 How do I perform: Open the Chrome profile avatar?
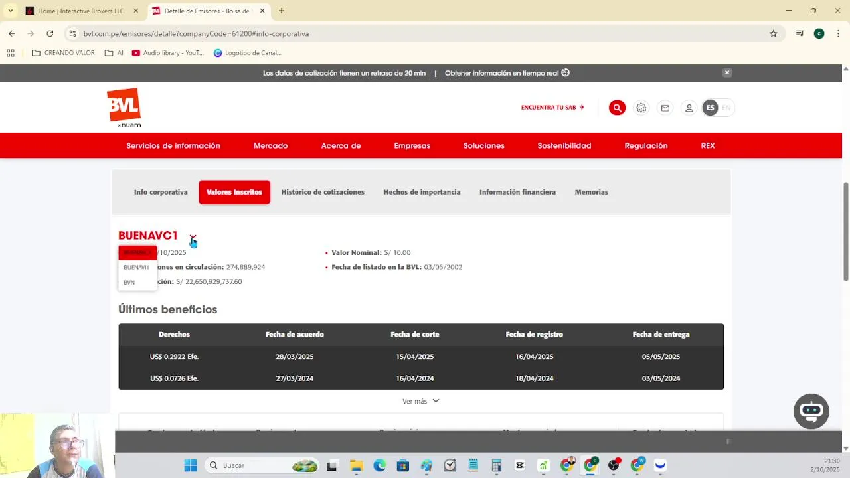point(819,33)
